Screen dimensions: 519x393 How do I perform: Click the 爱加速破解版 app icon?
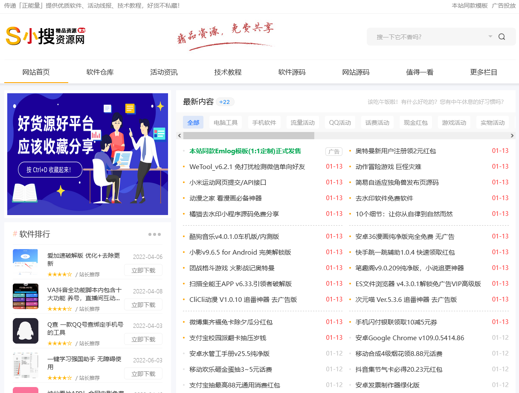click(26, 262)
